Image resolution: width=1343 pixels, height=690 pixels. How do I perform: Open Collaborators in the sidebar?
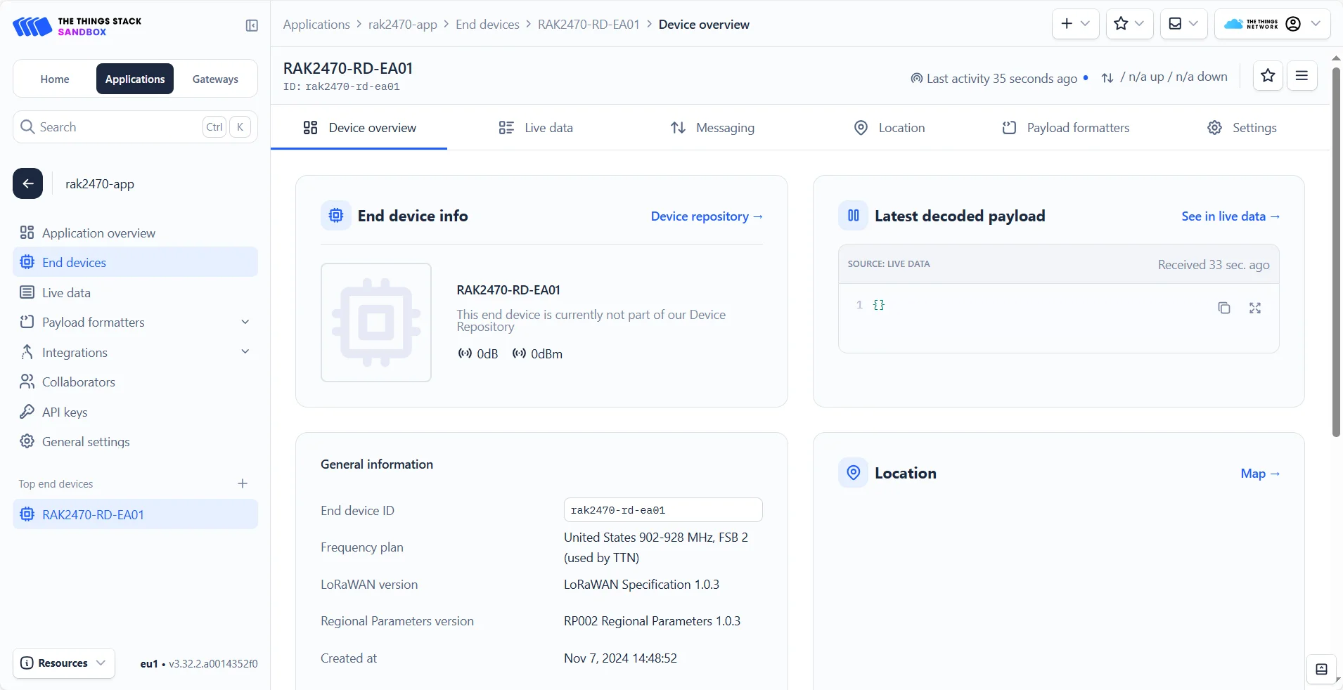(x=135, y=382)
